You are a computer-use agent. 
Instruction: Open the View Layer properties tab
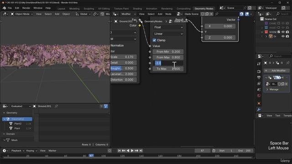[259, 83]
